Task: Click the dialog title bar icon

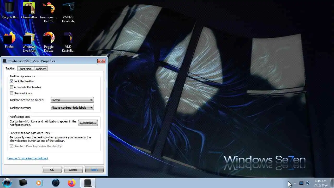Action: click(4, 61)
